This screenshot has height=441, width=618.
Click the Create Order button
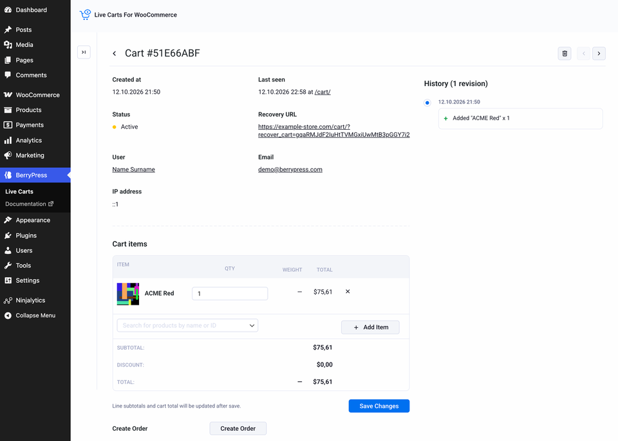238,428
